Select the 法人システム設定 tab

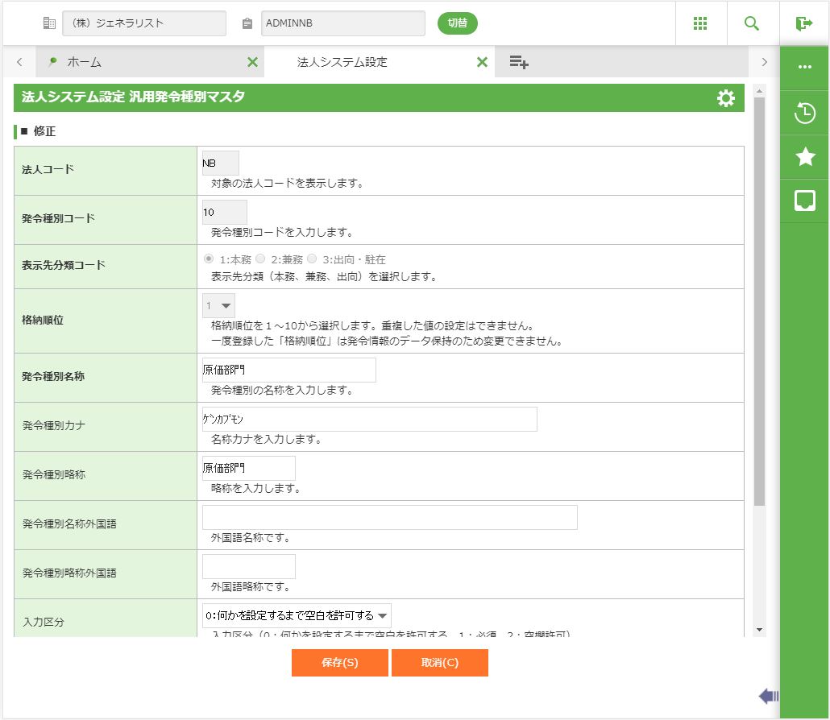(x=342, y=62)
